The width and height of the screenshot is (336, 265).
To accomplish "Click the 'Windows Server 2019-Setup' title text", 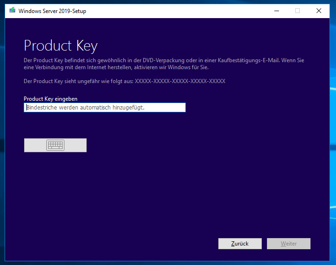I will coord(52,11).
